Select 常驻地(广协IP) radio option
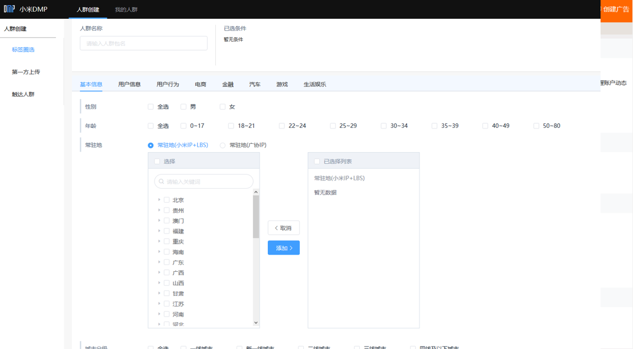 (x=222, y=145)
